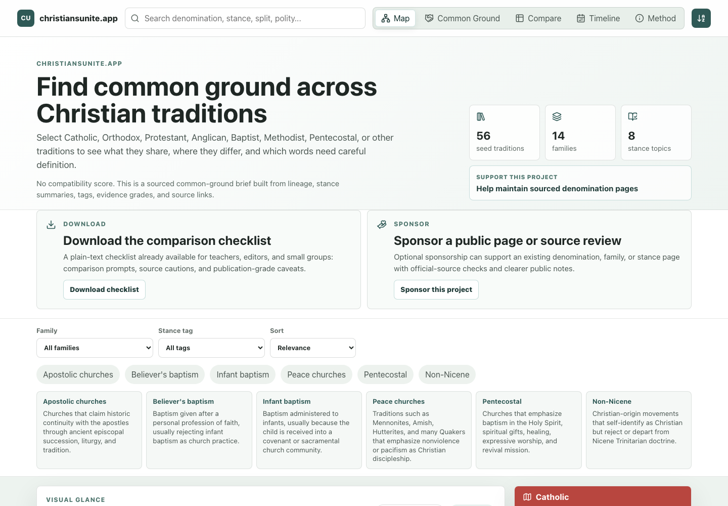Select the Apostolic churches definition card
This screenshot has width=728, height=506.
[x=89, y=430]
